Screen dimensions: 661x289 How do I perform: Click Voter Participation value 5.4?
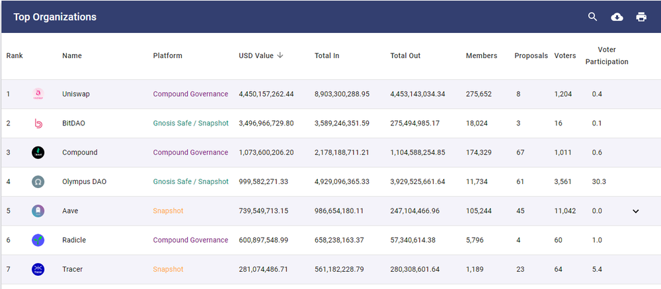597,269
